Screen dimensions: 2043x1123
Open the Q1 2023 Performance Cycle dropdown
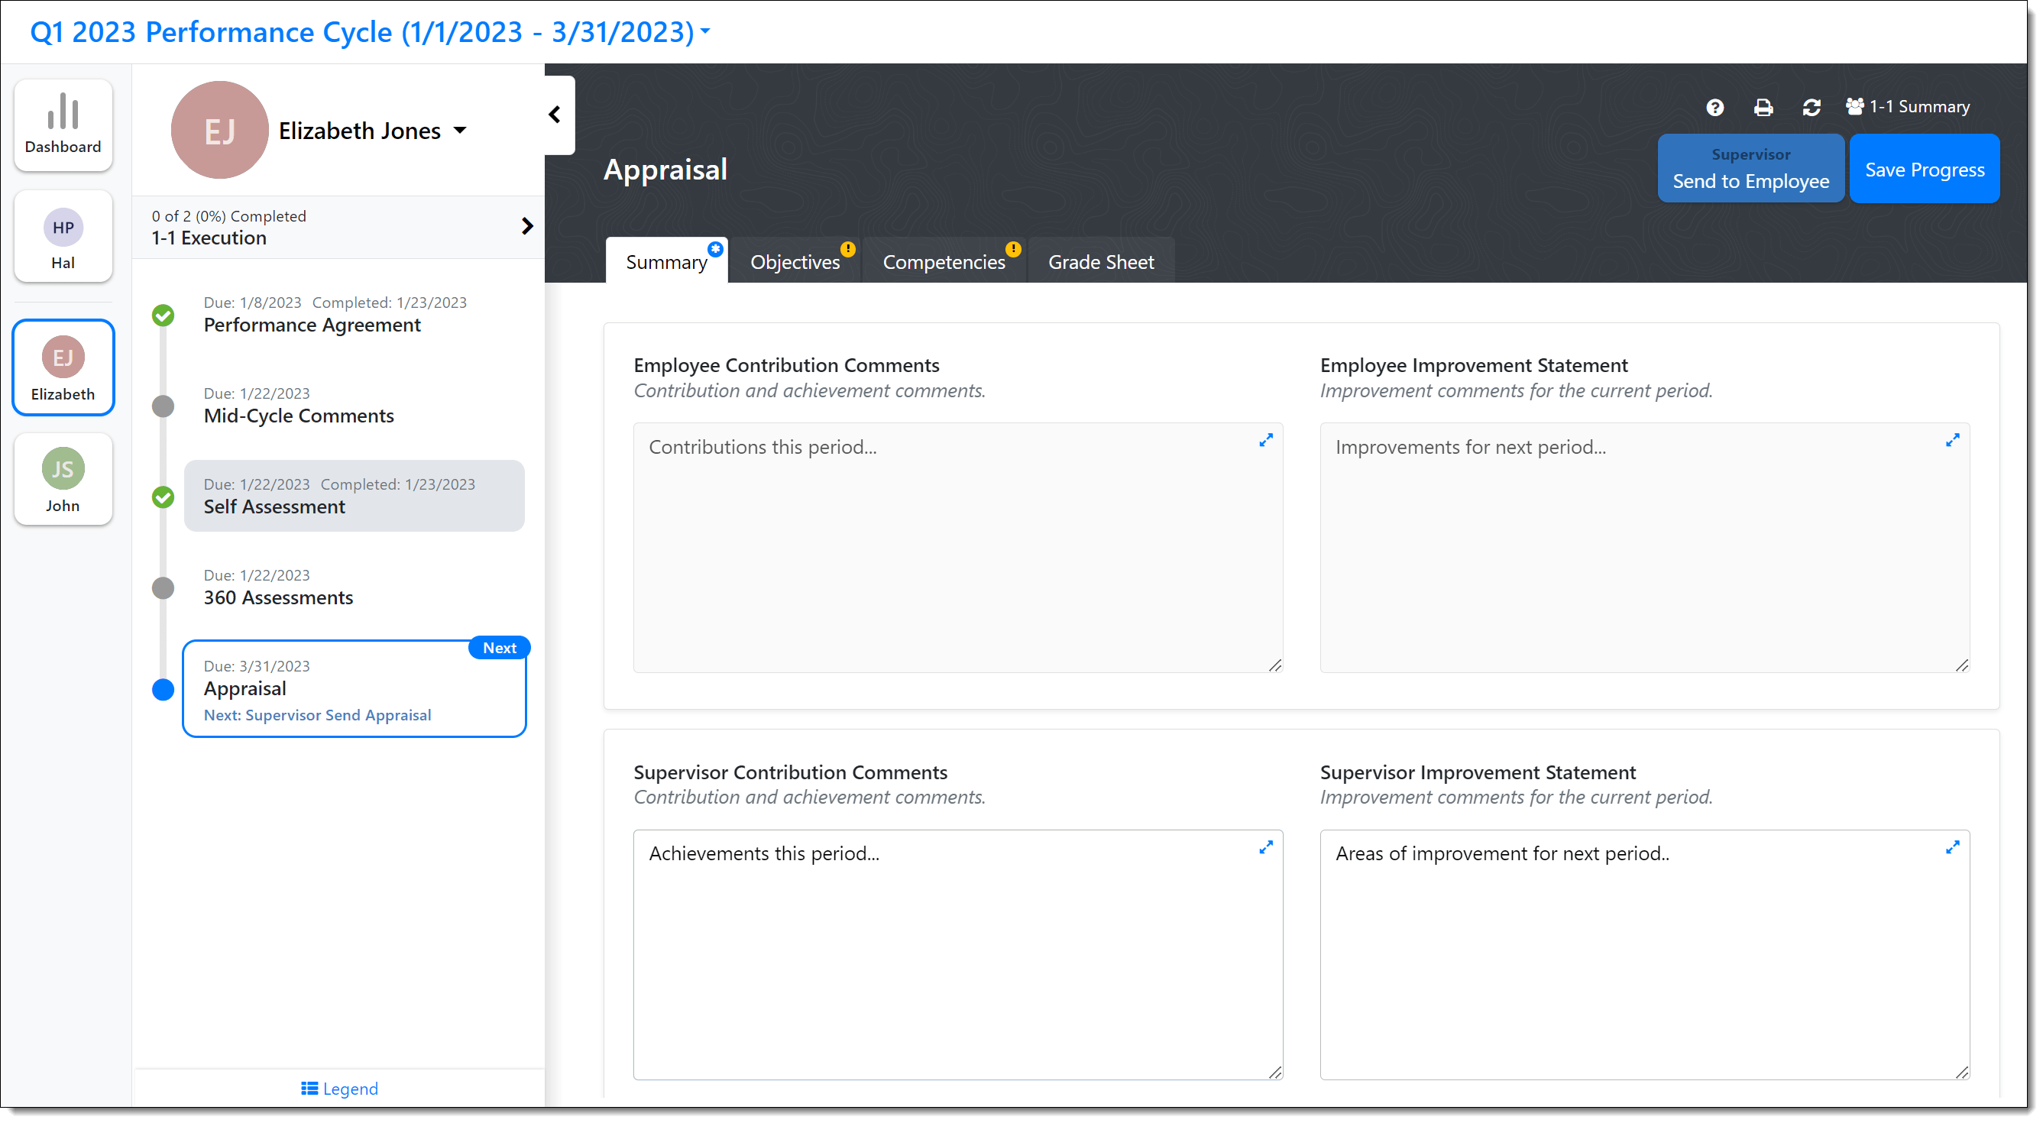(370, 32)
